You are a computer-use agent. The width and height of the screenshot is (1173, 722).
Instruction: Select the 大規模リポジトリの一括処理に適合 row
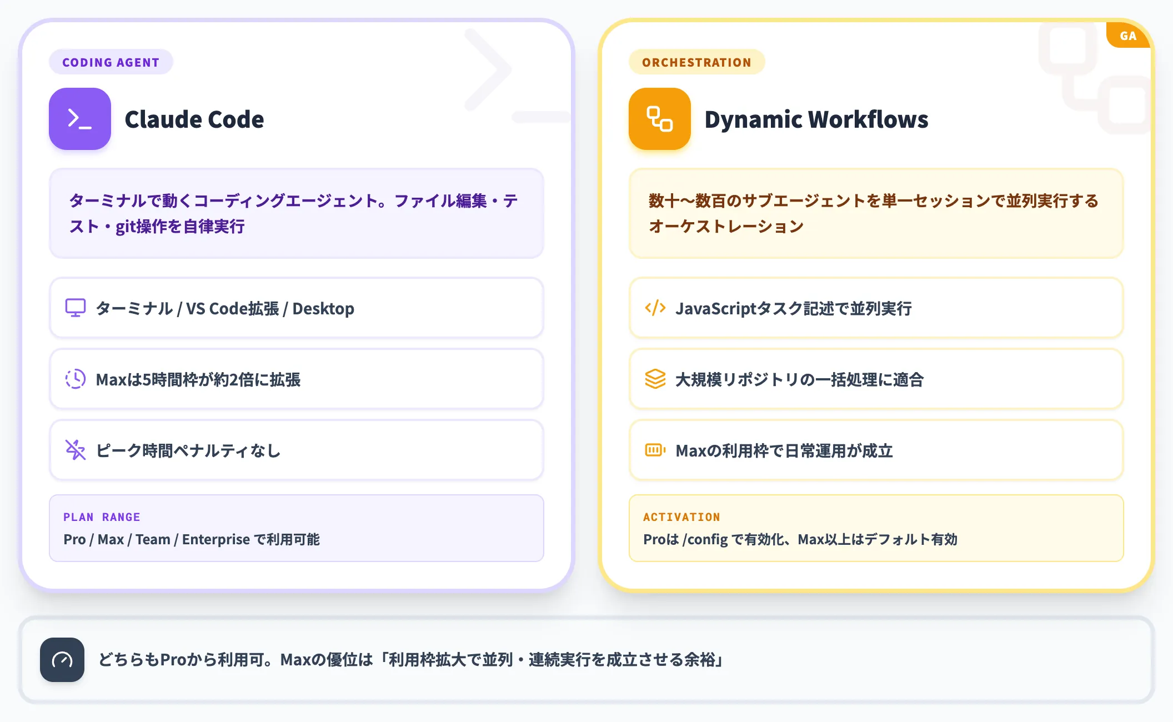click(876, 379)
